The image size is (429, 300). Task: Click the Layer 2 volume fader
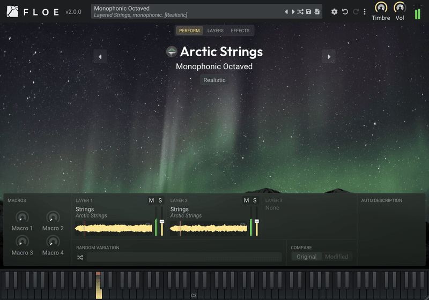coord(257,221)
